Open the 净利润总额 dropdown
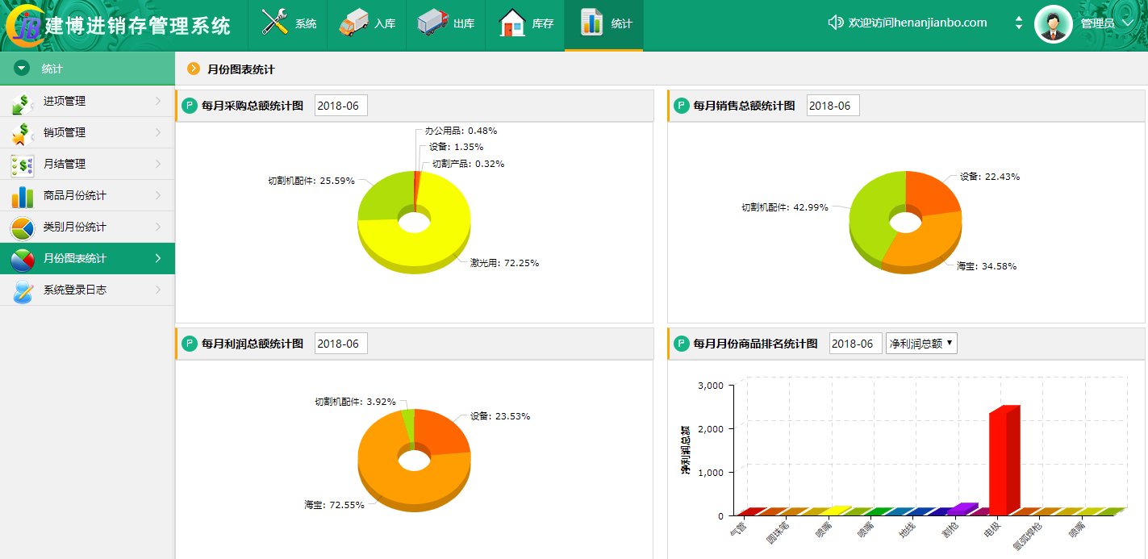This screenshot has width=1148, height=559. (920, 344)
